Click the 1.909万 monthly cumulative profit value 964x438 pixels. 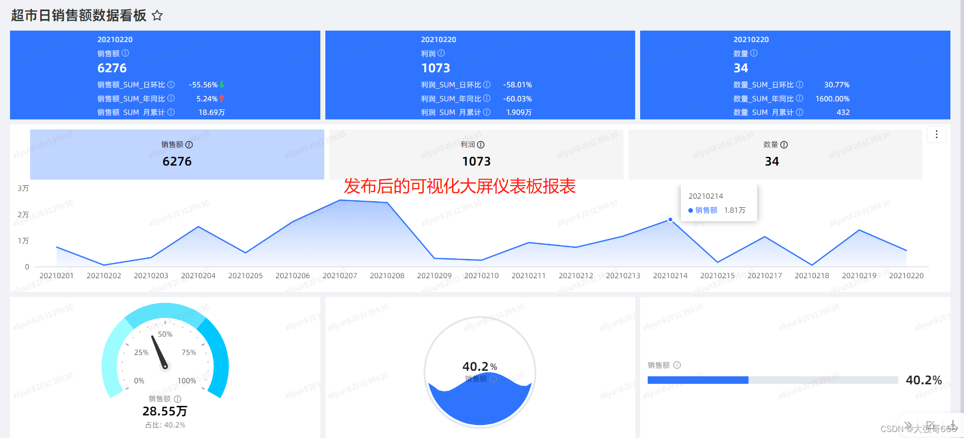519,112
